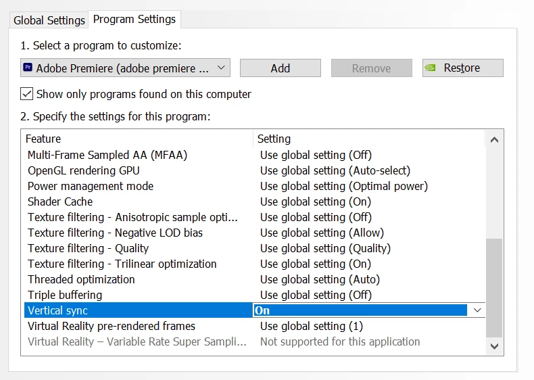Select the Triple buffering feature row
Image resolution: width=534 pixels, height=380 pixels.
(x=254, y=295)
